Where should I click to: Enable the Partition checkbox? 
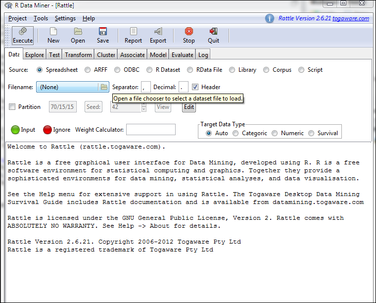tap(12, 106)
